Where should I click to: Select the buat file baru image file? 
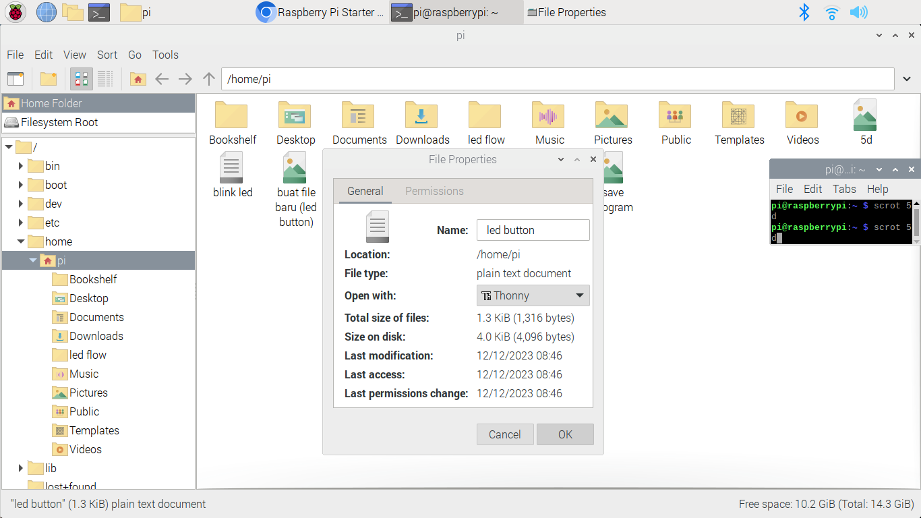pyautogui.click(x=295, y=167)
